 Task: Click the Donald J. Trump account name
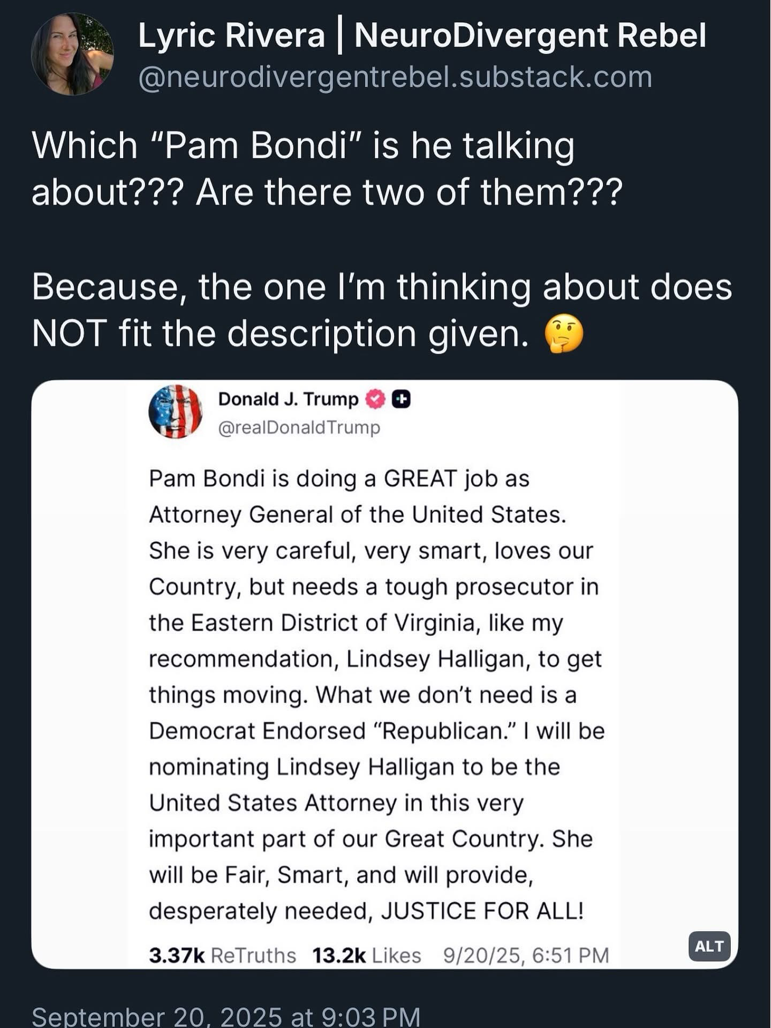(288, 399)
